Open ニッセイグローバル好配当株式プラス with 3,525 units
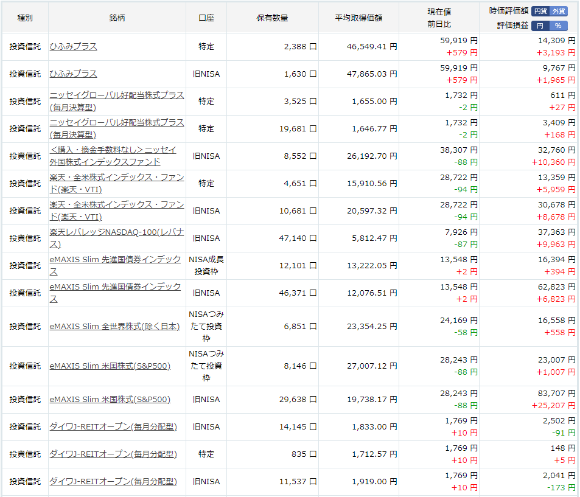The height and width of the screenshot is (497, 580). click(117, 102)
